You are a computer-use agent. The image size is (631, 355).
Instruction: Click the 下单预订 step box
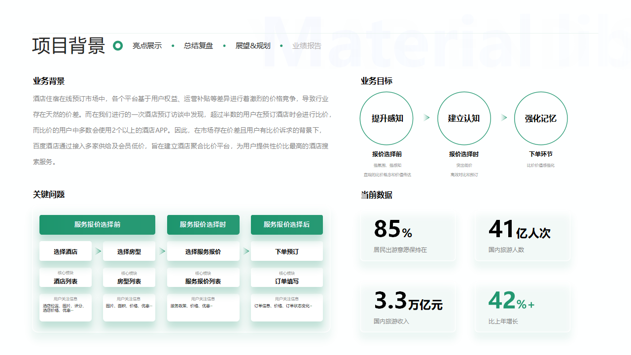(x=287, y=251)
